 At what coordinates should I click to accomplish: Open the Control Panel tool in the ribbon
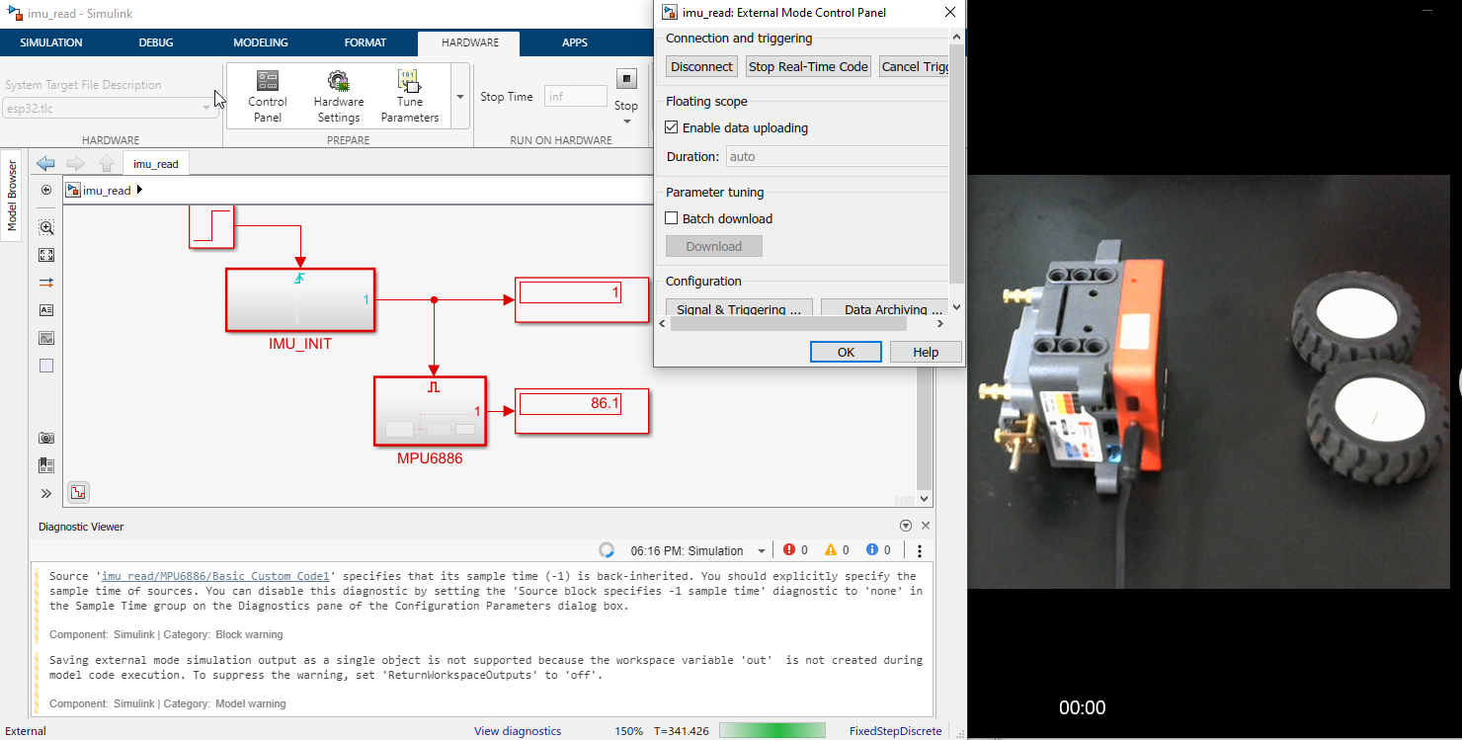click(x=267, y=96)
